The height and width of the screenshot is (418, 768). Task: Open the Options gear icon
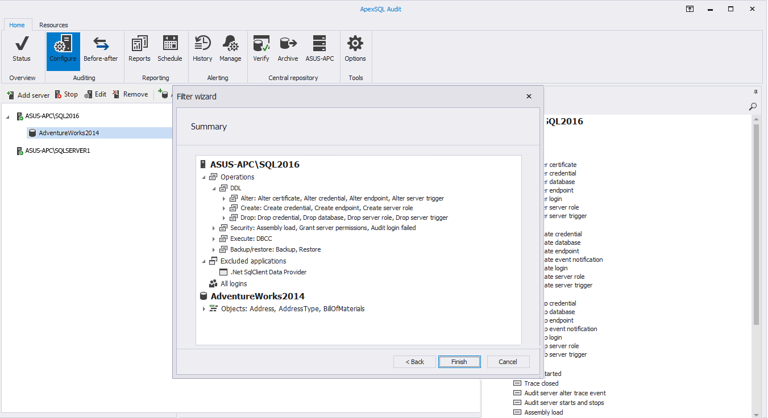355,49
